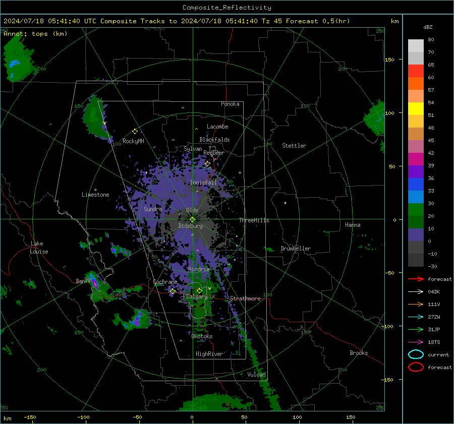The height and width of the screenshot is (424, 454).
Task: Click the cyan current ellipse icon
Action: pos(416,354)
